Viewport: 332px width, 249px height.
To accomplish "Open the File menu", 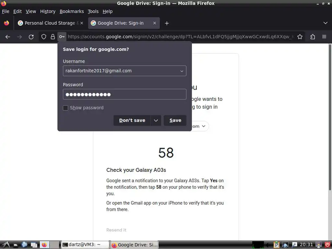I will pyautogui.click(x=6, y=11).
